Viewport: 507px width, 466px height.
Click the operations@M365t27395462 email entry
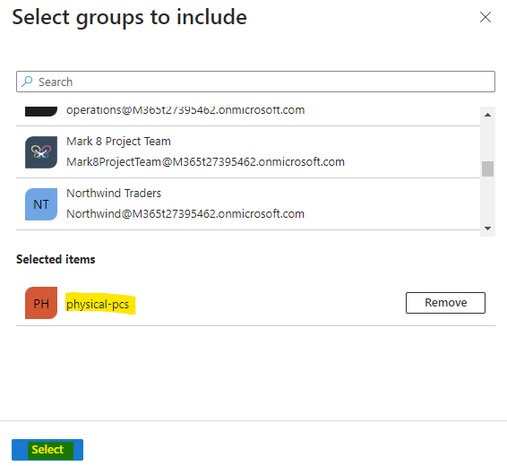click(185, 110)
